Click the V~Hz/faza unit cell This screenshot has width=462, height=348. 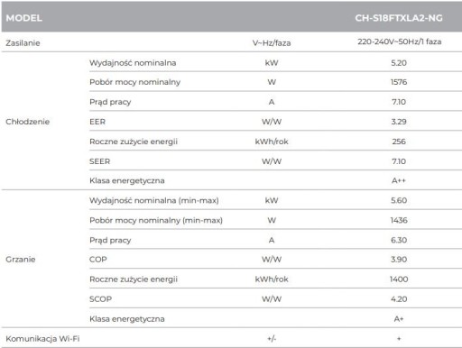click(272, 43)
